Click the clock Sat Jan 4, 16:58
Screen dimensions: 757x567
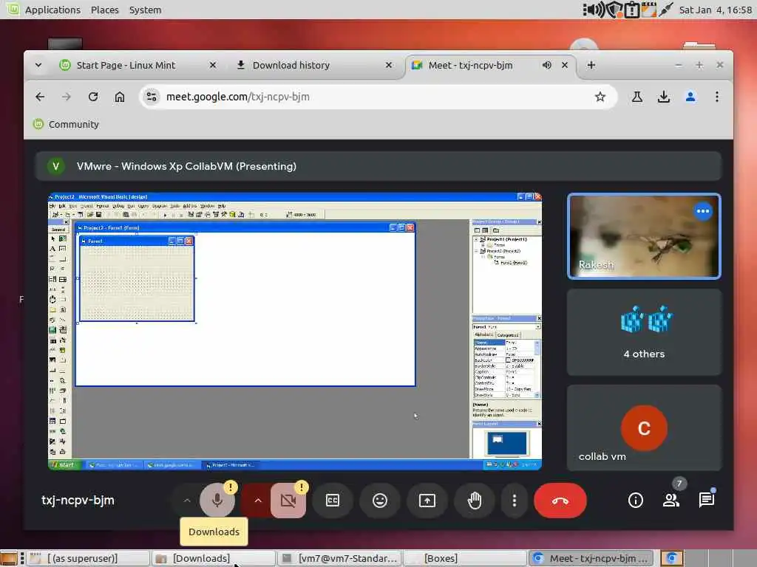pyautogui.click(x=715, y=10)
